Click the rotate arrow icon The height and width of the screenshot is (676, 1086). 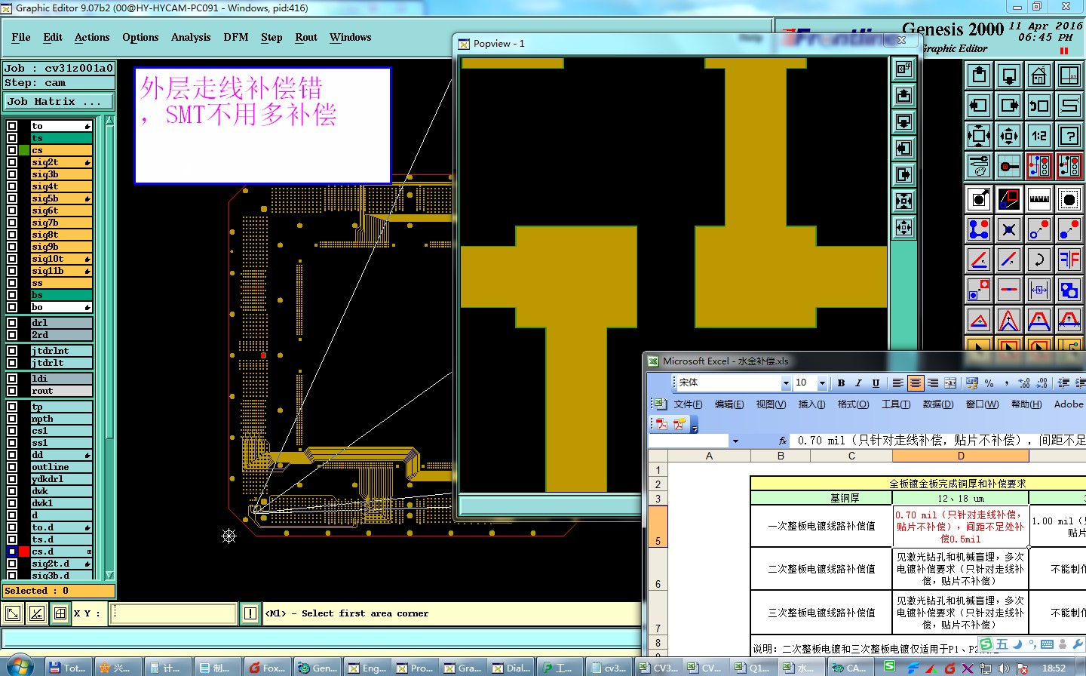click(x=1039, y=260)
